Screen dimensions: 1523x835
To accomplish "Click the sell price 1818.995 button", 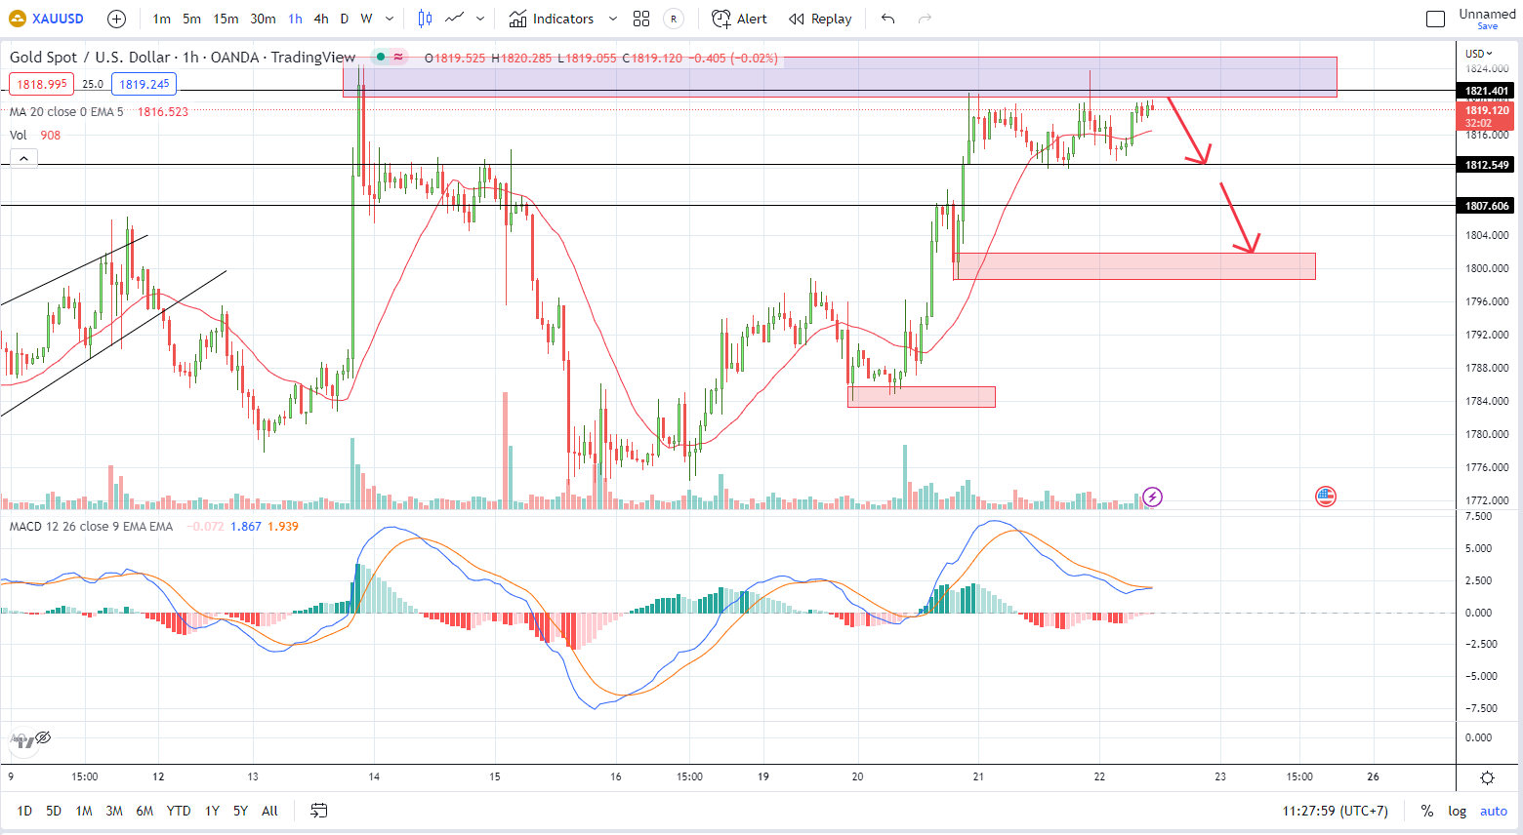I will [x=42, y=84].
